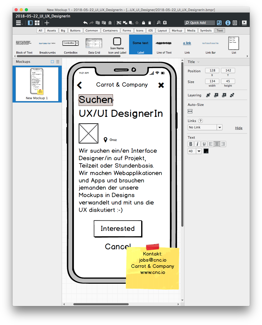Viewport: 262px width, 325px height.
Task: Align text left
Action: (211, 144)
